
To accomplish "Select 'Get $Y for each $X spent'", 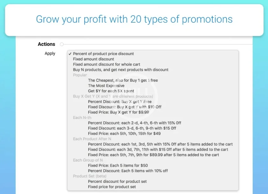I will [x=111, y=91].
